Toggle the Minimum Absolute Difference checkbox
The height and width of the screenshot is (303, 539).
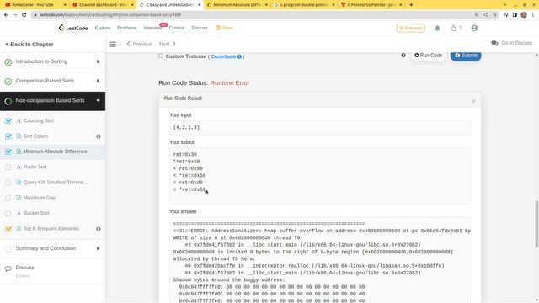tap(8, 151)
